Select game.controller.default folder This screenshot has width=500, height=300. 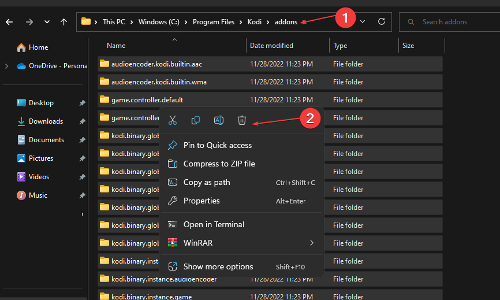[270, 100]
